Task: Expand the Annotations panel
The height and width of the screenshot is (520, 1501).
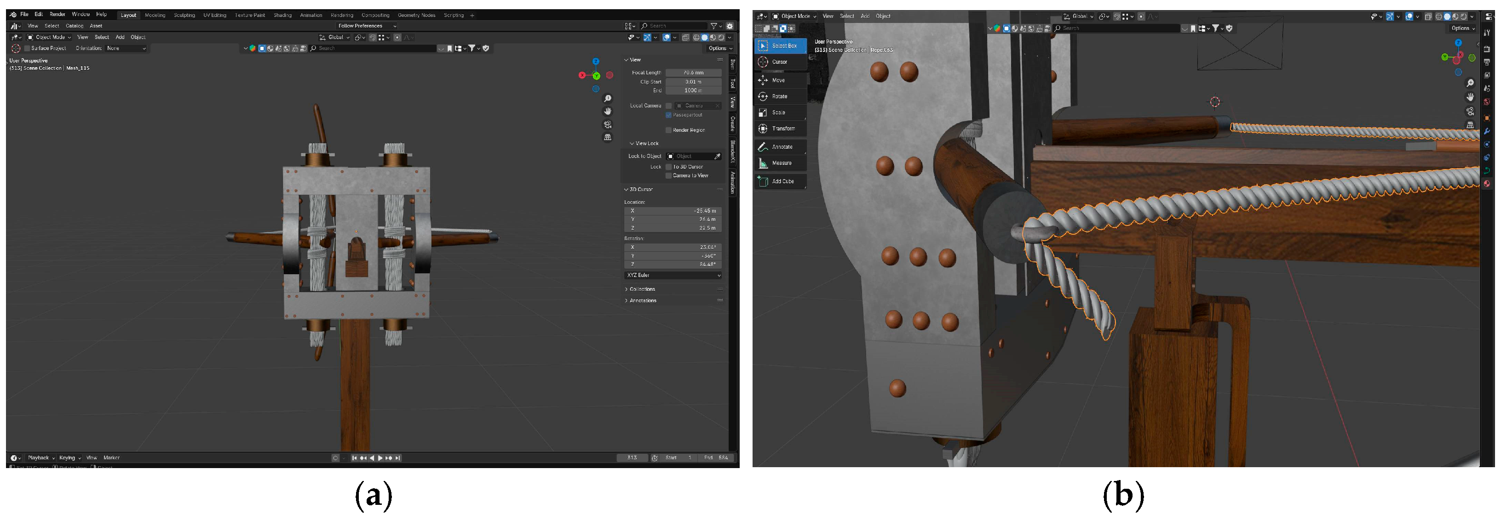Action: (642, 301)
